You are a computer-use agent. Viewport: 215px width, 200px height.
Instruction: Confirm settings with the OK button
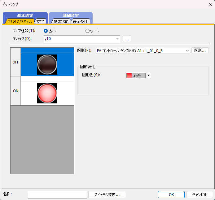click(x=171, y=194)
